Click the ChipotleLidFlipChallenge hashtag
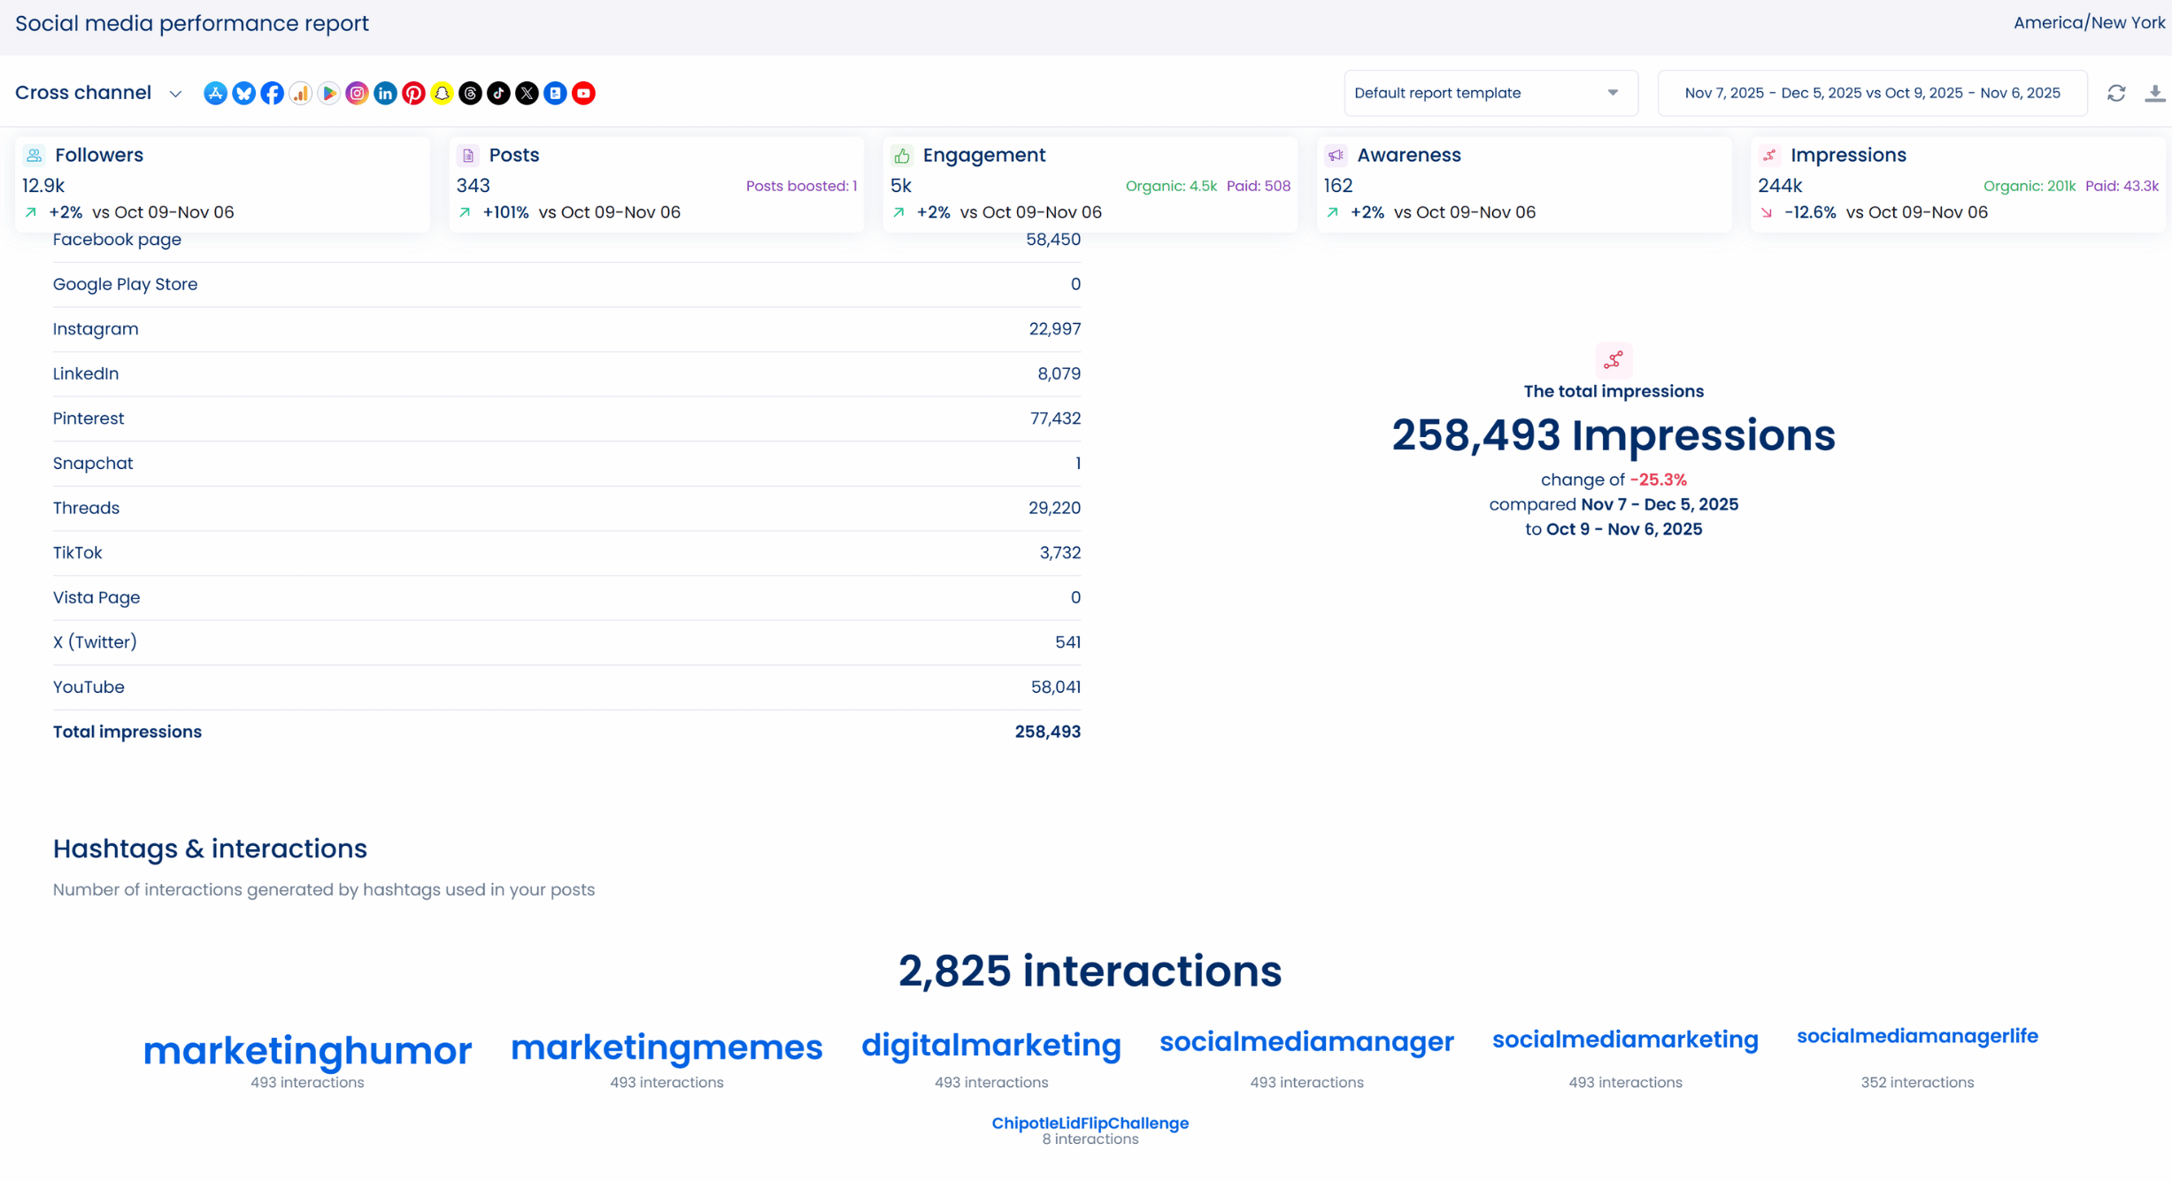Screen dimensions: 2172x1182 point(1090,1123)
